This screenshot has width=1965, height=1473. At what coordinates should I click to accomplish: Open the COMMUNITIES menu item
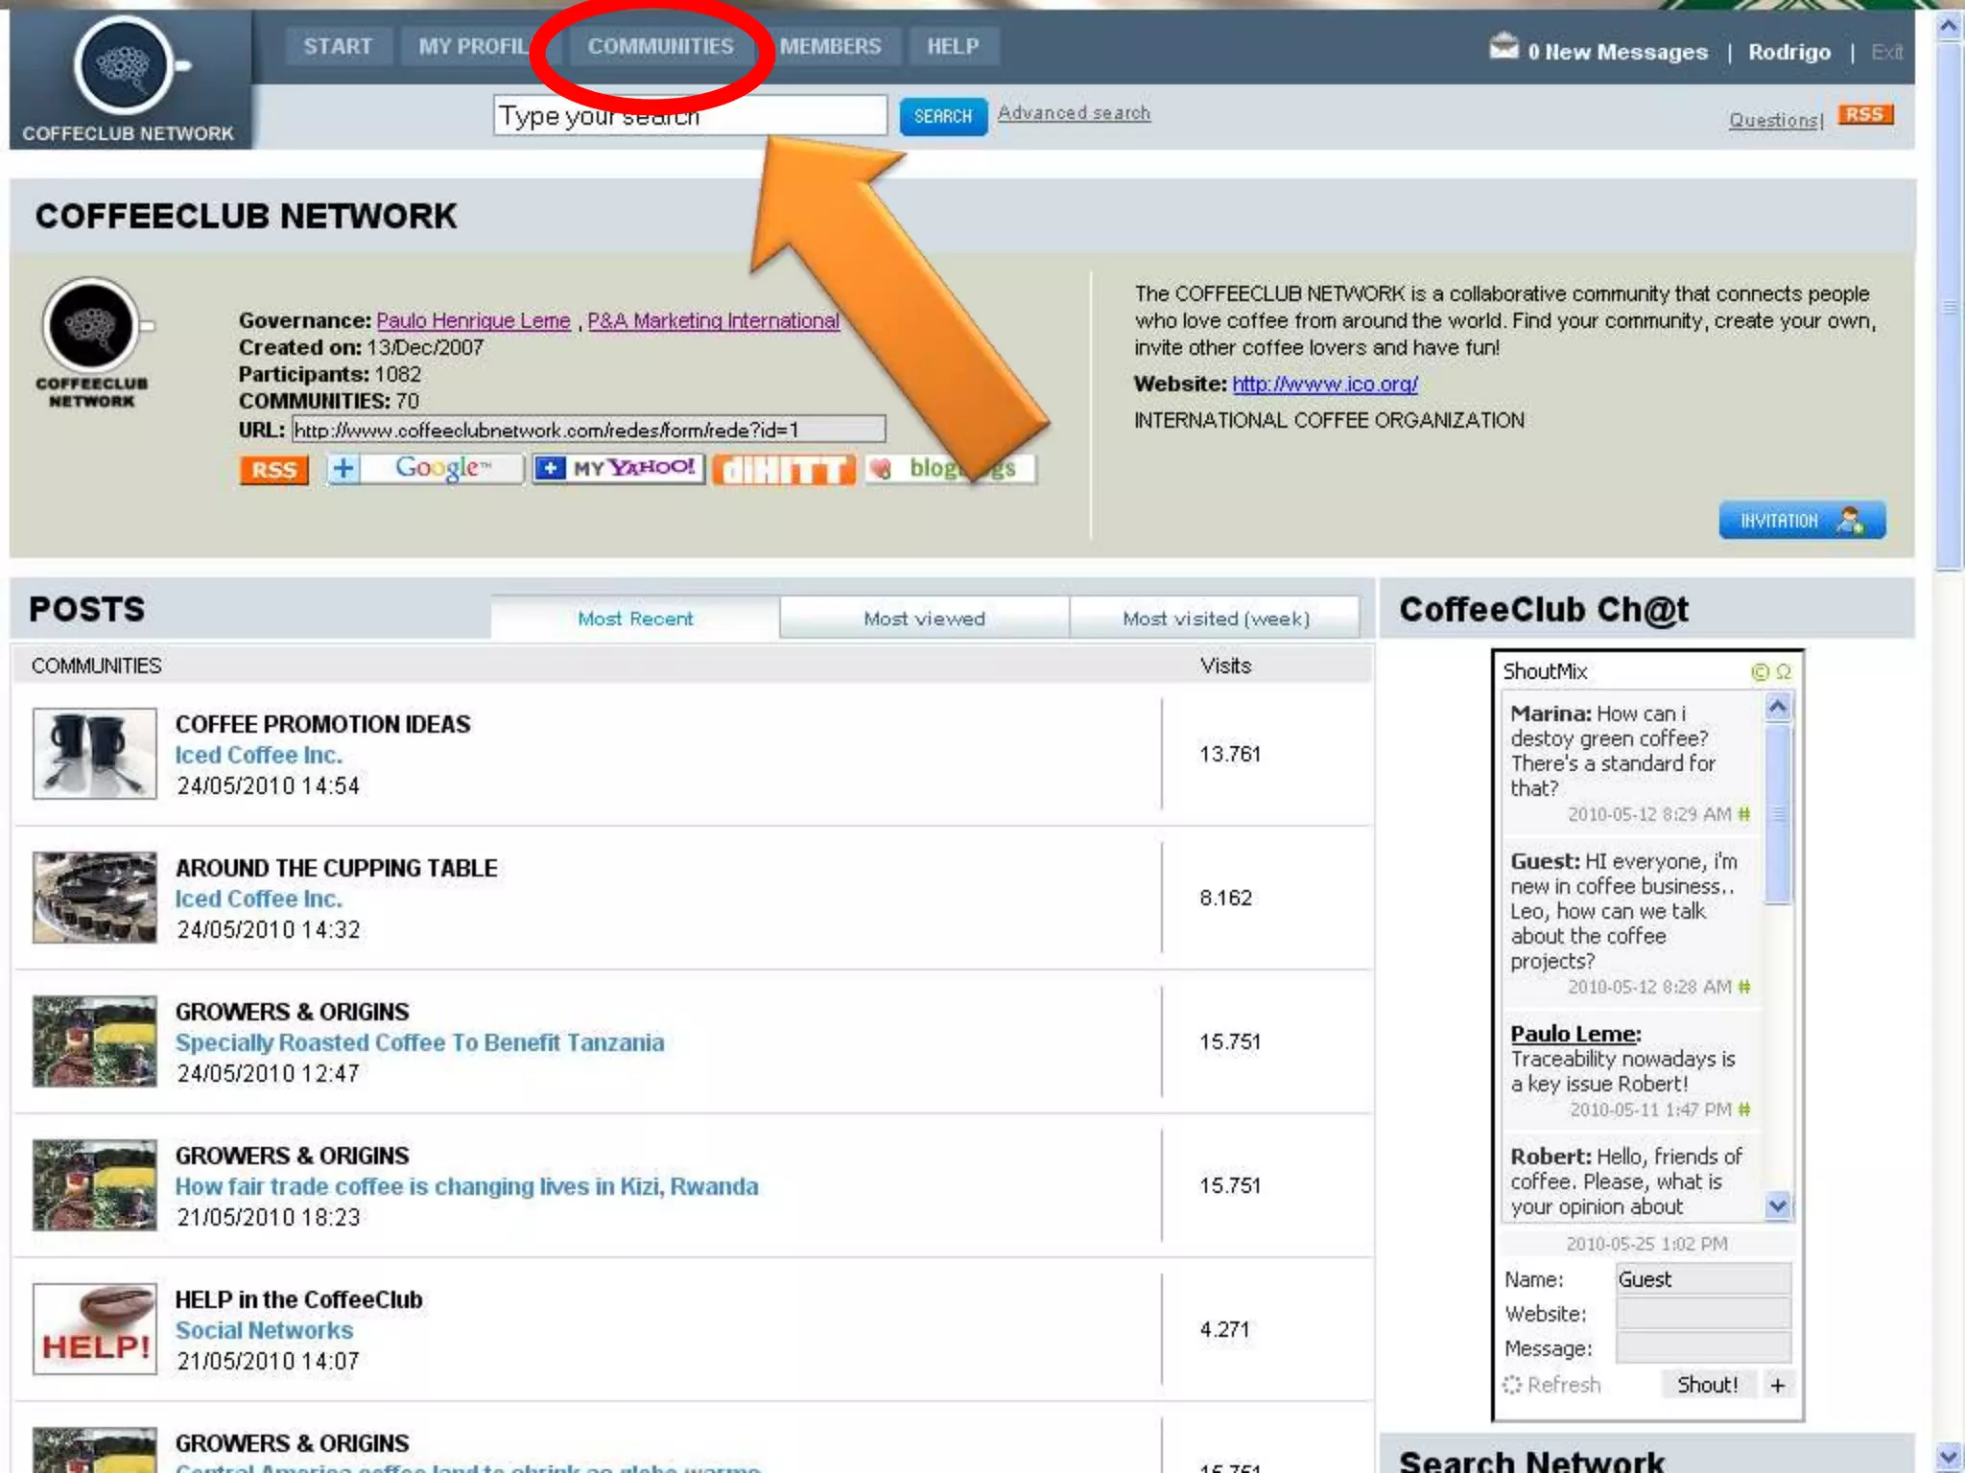click(x=660, y=46)
